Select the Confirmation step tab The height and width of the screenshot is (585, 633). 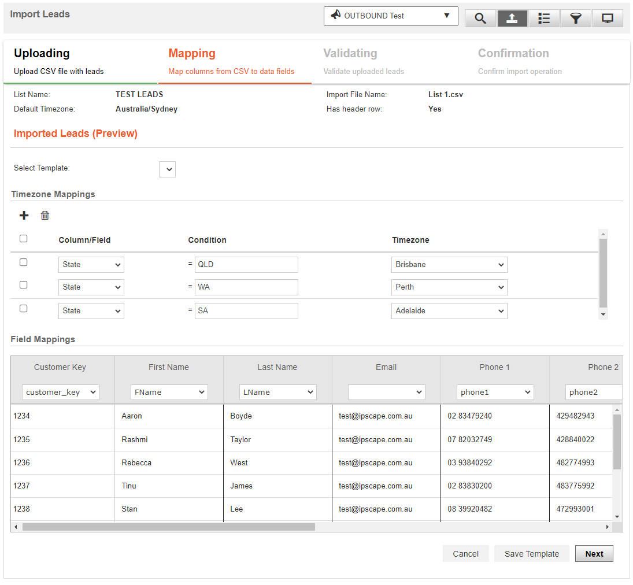(x=545, y=62)
